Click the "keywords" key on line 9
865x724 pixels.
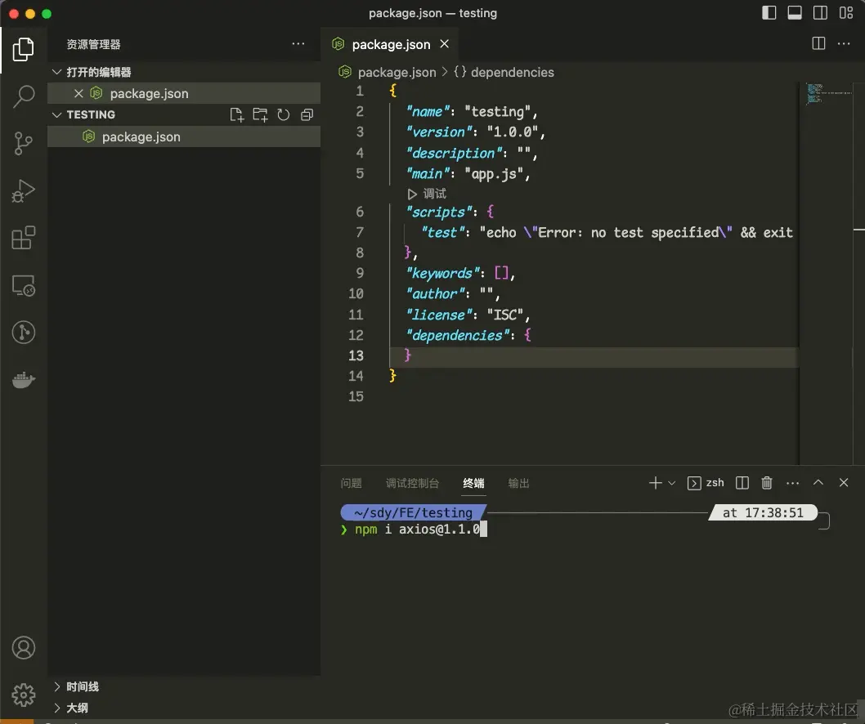tap(443, 274)
